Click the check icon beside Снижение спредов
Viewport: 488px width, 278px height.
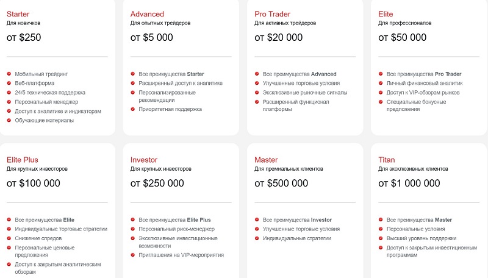pos(9,238)
